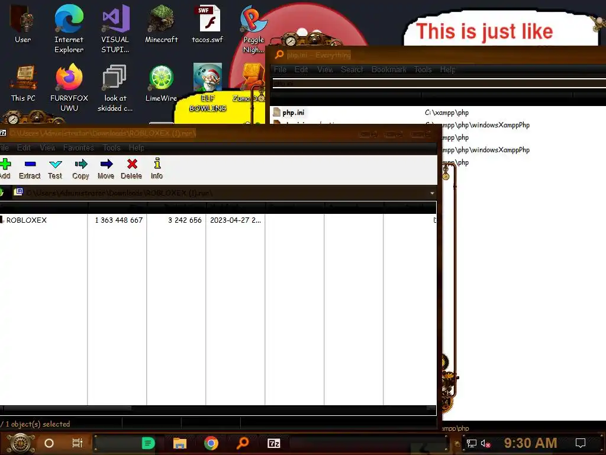
Task: Click the Copy toolbar icon in 7-Zip
Action: (x=80, y=169)
